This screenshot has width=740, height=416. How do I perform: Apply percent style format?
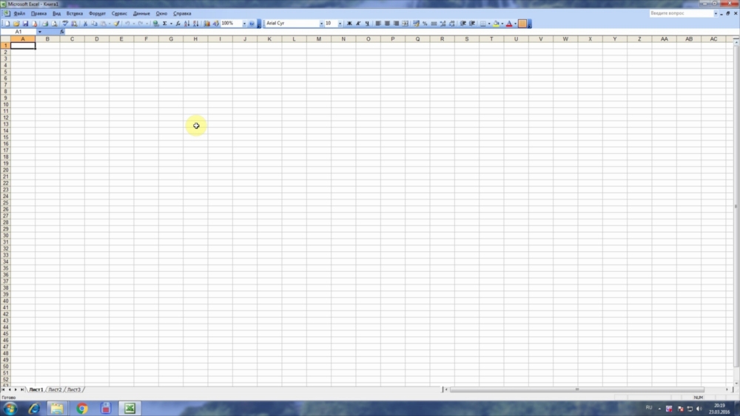(x=425, y=24)
